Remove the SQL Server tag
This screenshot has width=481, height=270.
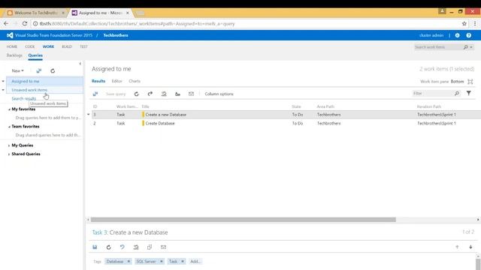pos(162,262)
